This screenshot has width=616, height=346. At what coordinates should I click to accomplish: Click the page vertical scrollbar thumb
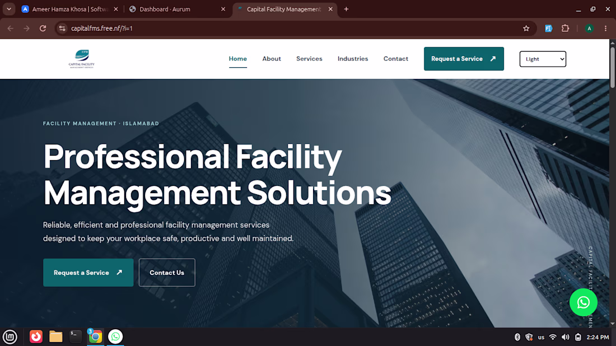(x=613, y=68)
